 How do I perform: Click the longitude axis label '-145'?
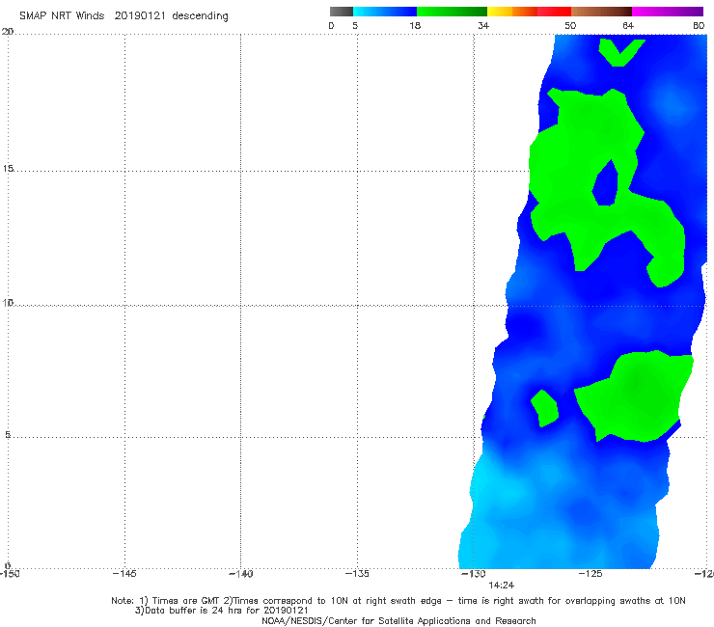tap(124, 574)
